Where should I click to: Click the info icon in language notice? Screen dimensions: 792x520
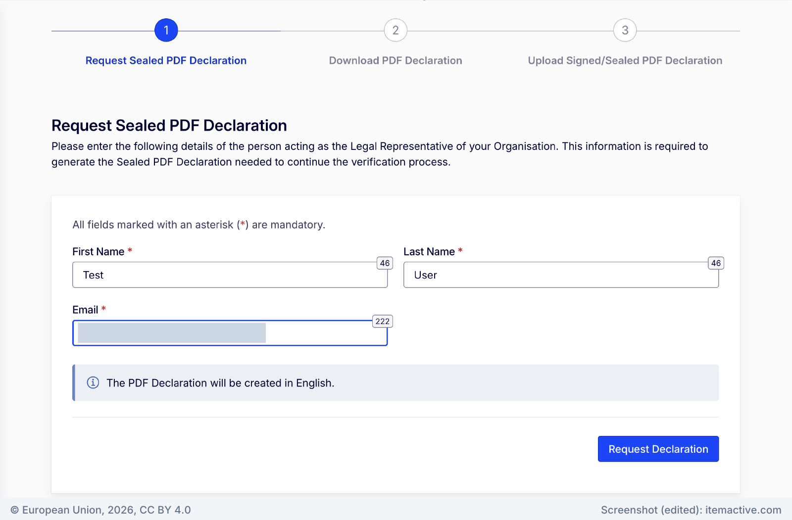click(93, 382)
